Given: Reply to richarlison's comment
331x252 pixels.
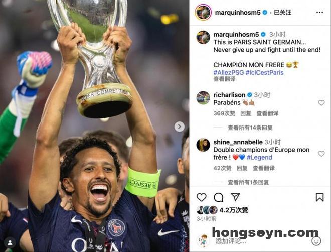Looking at the screenshot, I should pos(246,113).
